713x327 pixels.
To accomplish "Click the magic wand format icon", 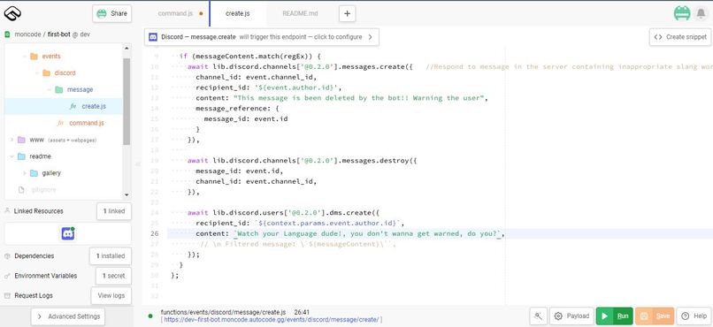I will point(539,316).
